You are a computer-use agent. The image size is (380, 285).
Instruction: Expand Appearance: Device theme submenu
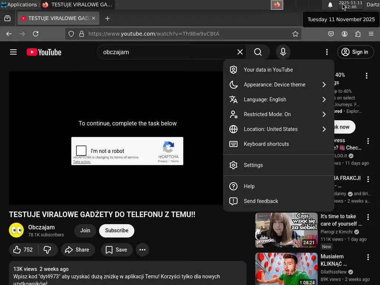pyautogui.click(x=278, y=85)
